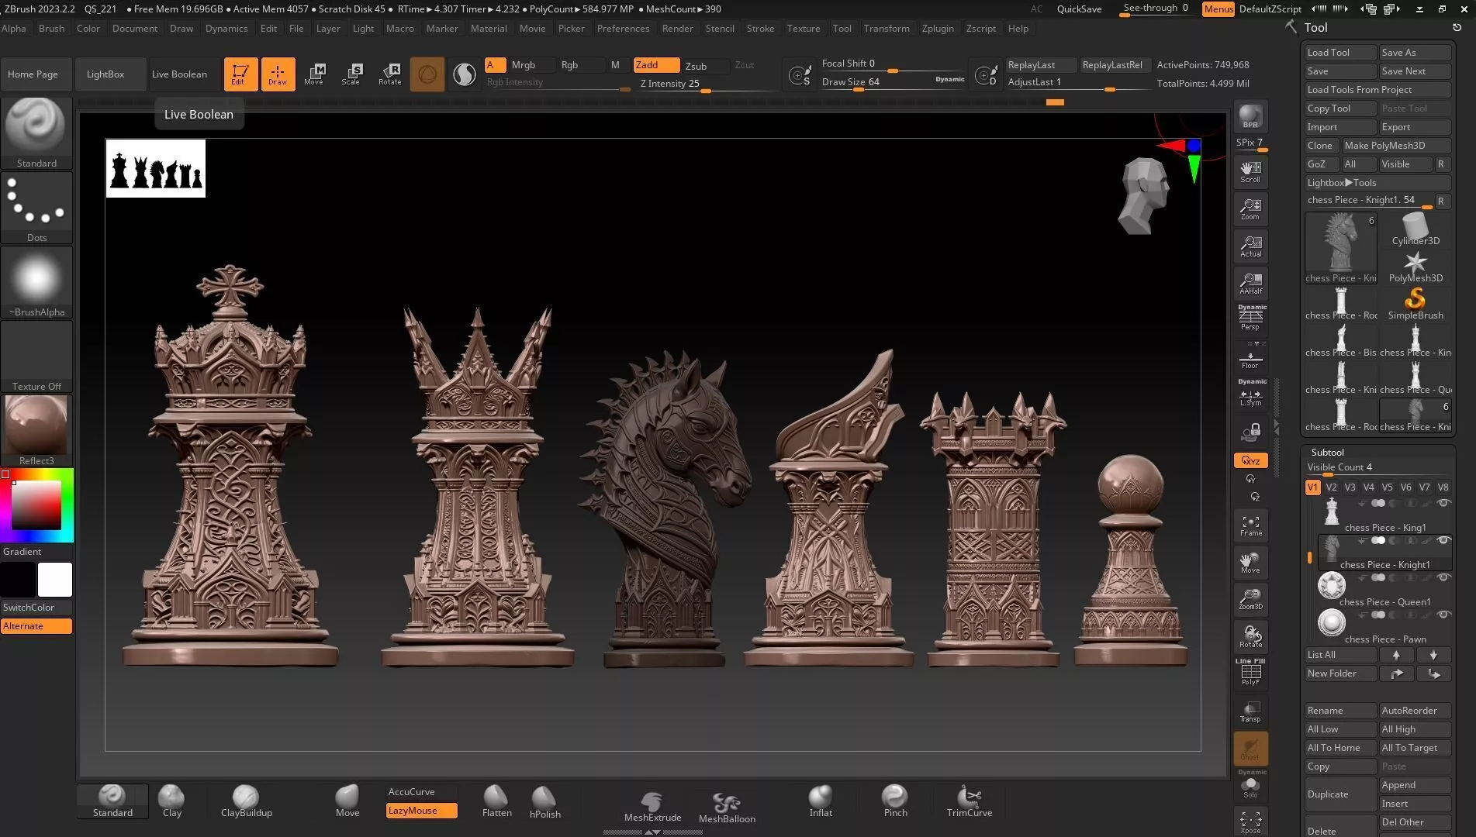This screenshot has width=1476, height=837.
Task: Open the Brush menu
Action: pos(51,29)
